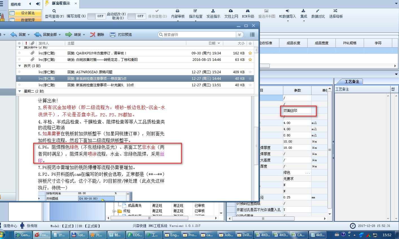Open tab list dropdown arrow at top right
The width and height of the screenshot is (399, 239).
396,3
